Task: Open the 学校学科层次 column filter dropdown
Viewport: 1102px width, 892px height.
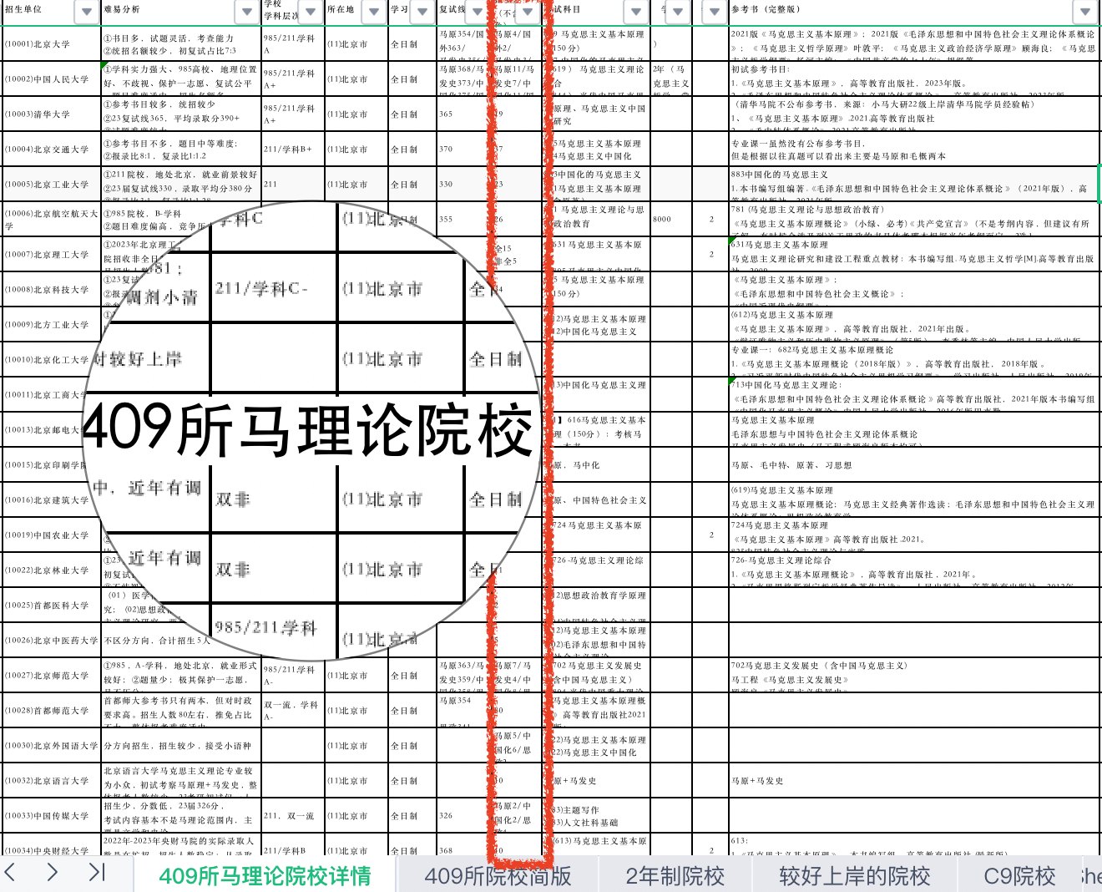Action: point(311,12)
